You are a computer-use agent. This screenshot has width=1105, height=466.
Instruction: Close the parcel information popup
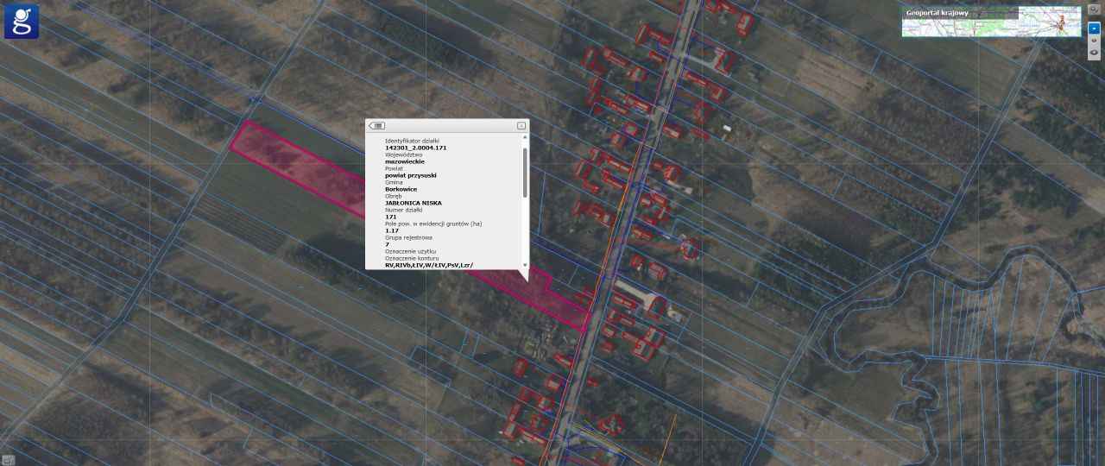click(521, 126)
